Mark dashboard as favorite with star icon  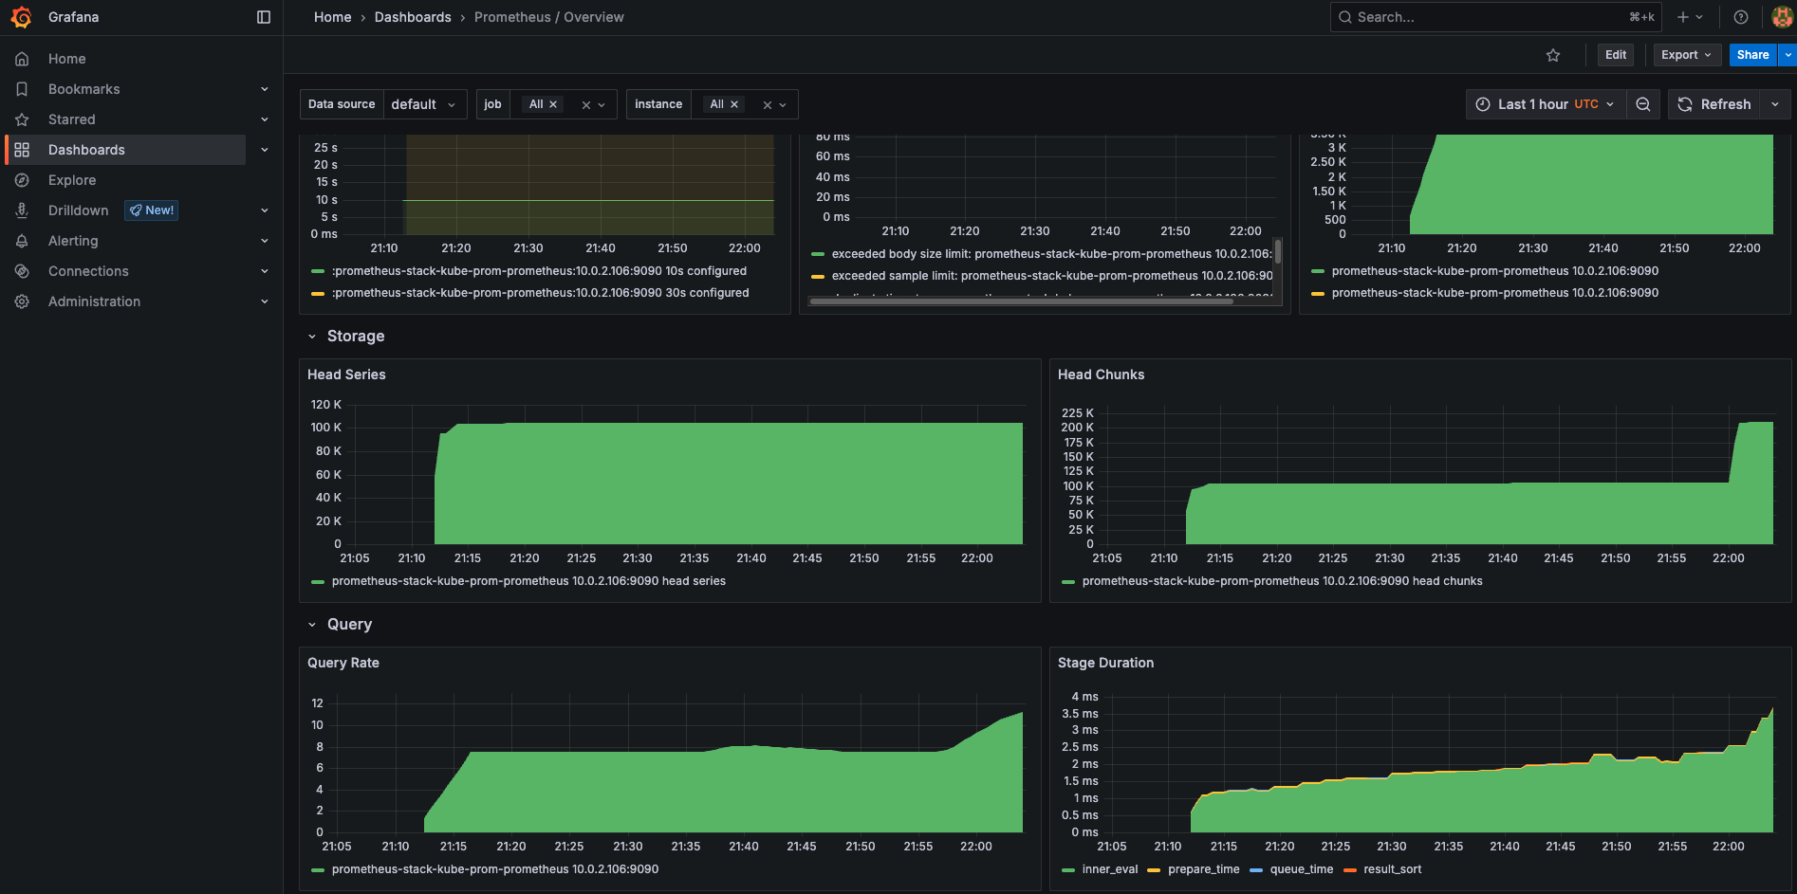click(1553, 55)
